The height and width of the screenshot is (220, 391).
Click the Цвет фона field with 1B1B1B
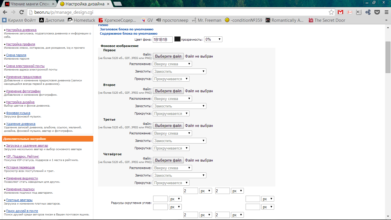(163, 40)
